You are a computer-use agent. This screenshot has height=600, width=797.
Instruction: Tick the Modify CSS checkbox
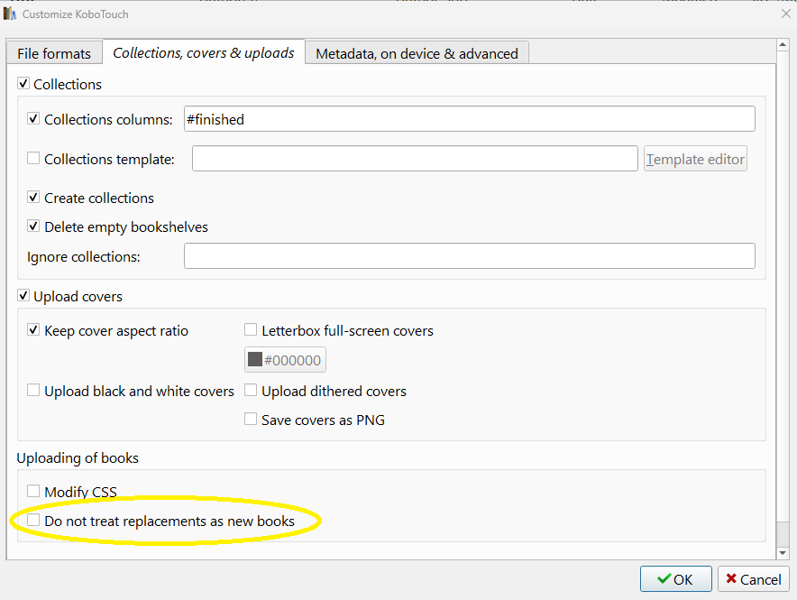(x=33, y=491)
